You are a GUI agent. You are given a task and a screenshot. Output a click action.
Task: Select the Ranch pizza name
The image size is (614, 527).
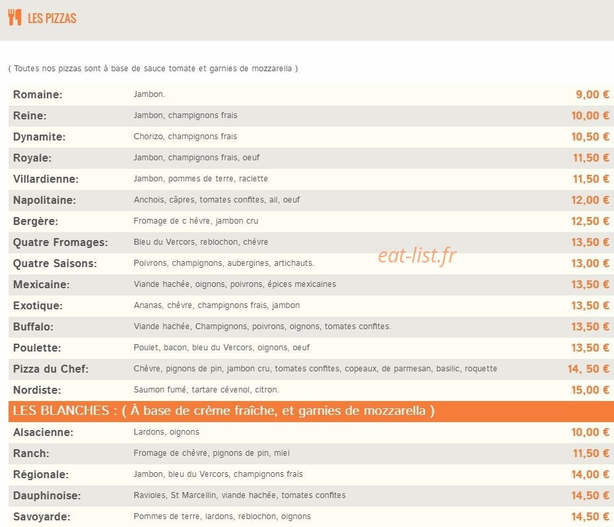(31, 454)
